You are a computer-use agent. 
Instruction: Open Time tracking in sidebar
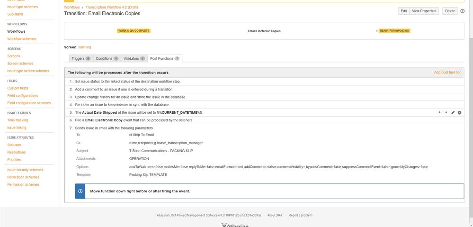(x=18, y=120)
